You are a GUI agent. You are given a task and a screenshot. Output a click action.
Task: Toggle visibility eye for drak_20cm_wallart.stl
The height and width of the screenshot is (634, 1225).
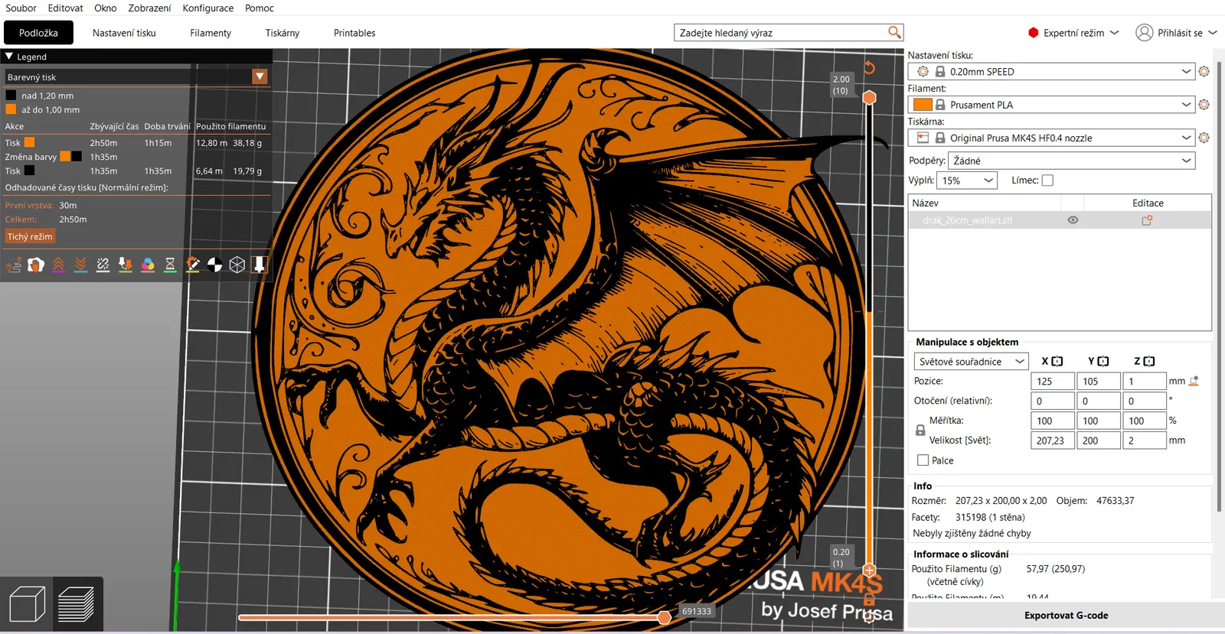(1073, 220)
